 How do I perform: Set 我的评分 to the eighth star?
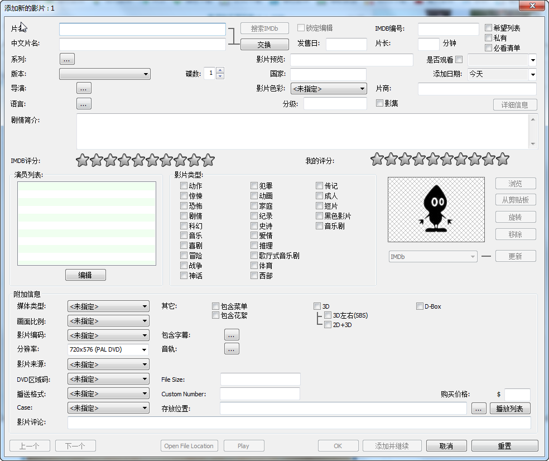[475, 159]
